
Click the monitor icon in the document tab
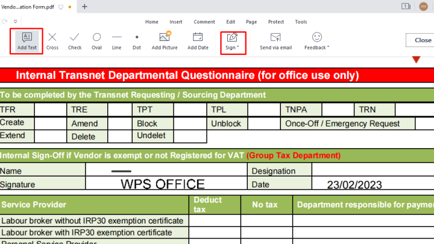pos(61,7)
